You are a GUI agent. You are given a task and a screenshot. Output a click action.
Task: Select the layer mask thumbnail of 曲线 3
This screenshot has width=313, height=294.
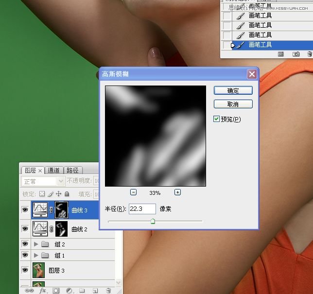[x=61, y=210]
